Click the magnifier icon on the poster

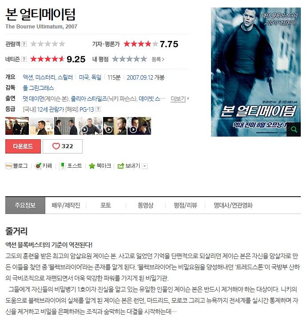coord(294,129)
